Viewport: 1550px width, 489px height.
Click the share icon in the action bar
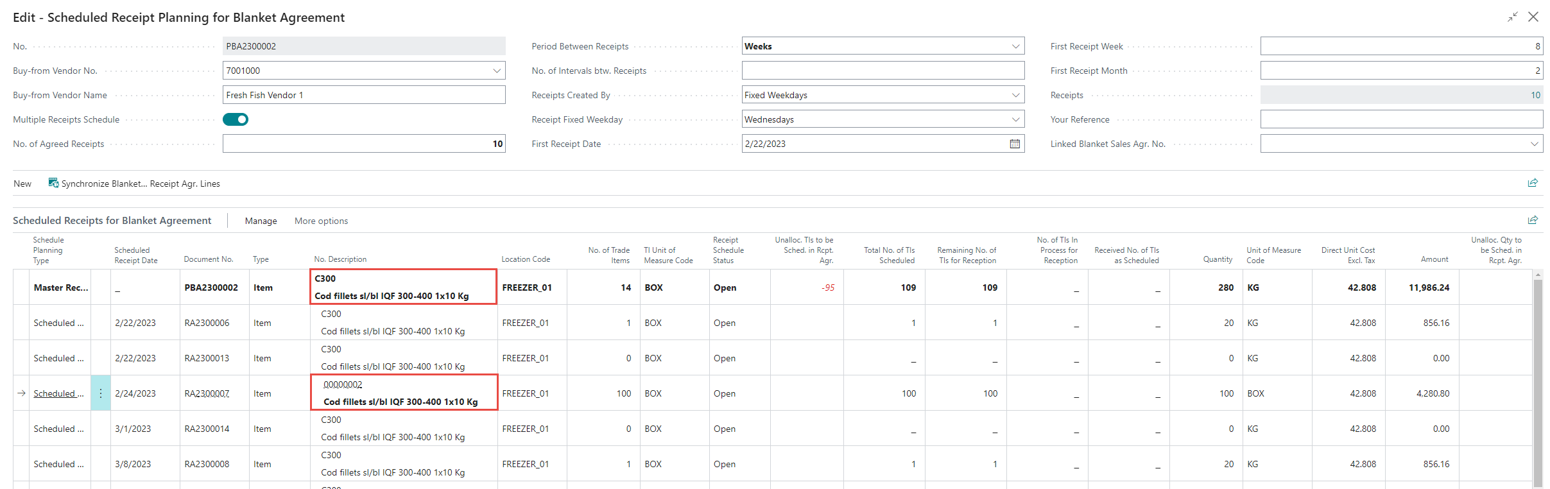pyautogui.click(x=1533, y=183)
